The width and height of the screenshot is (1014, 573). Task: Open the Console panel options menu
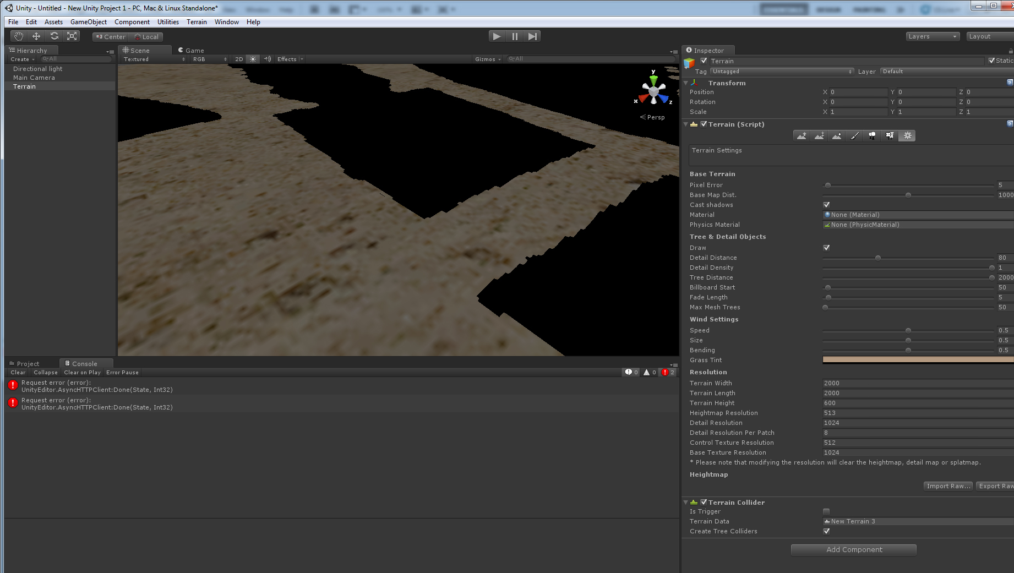[674, 364]
